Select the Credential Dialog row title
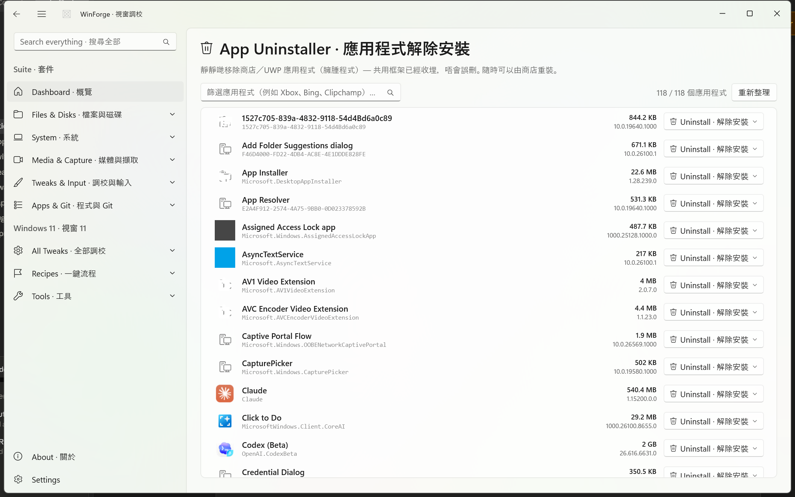This screenshot has width=795, height=497. pos(273,472)
